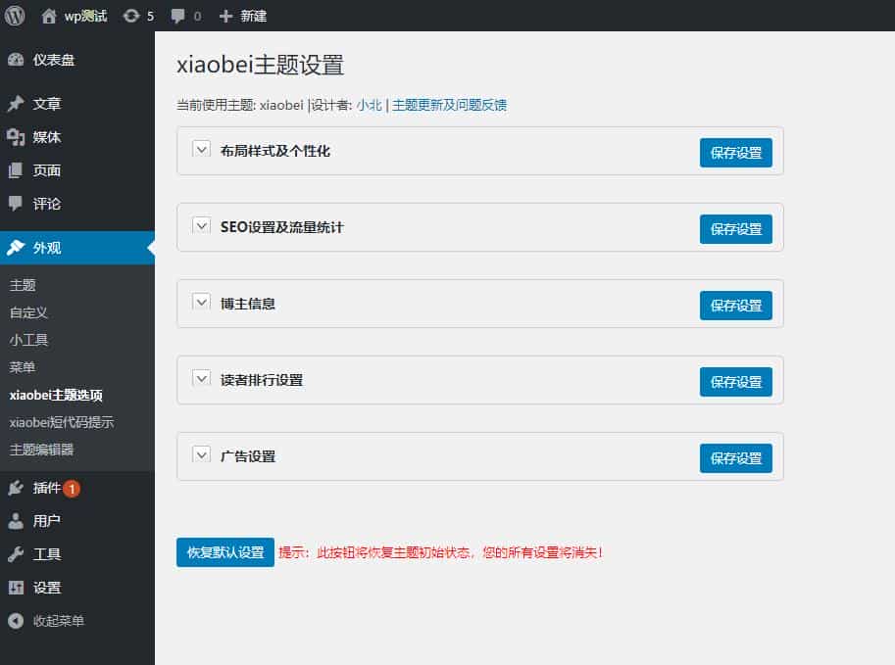895x665 pixels.
Task: Click the xiaobei主题设置 page heading
Action: pyautogui.click(x=261, y=65)
